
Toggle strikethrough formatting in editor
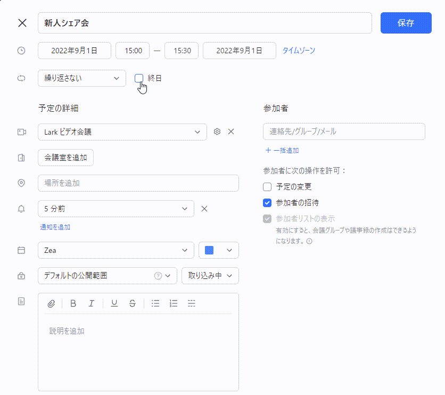(x=133, y=303)
